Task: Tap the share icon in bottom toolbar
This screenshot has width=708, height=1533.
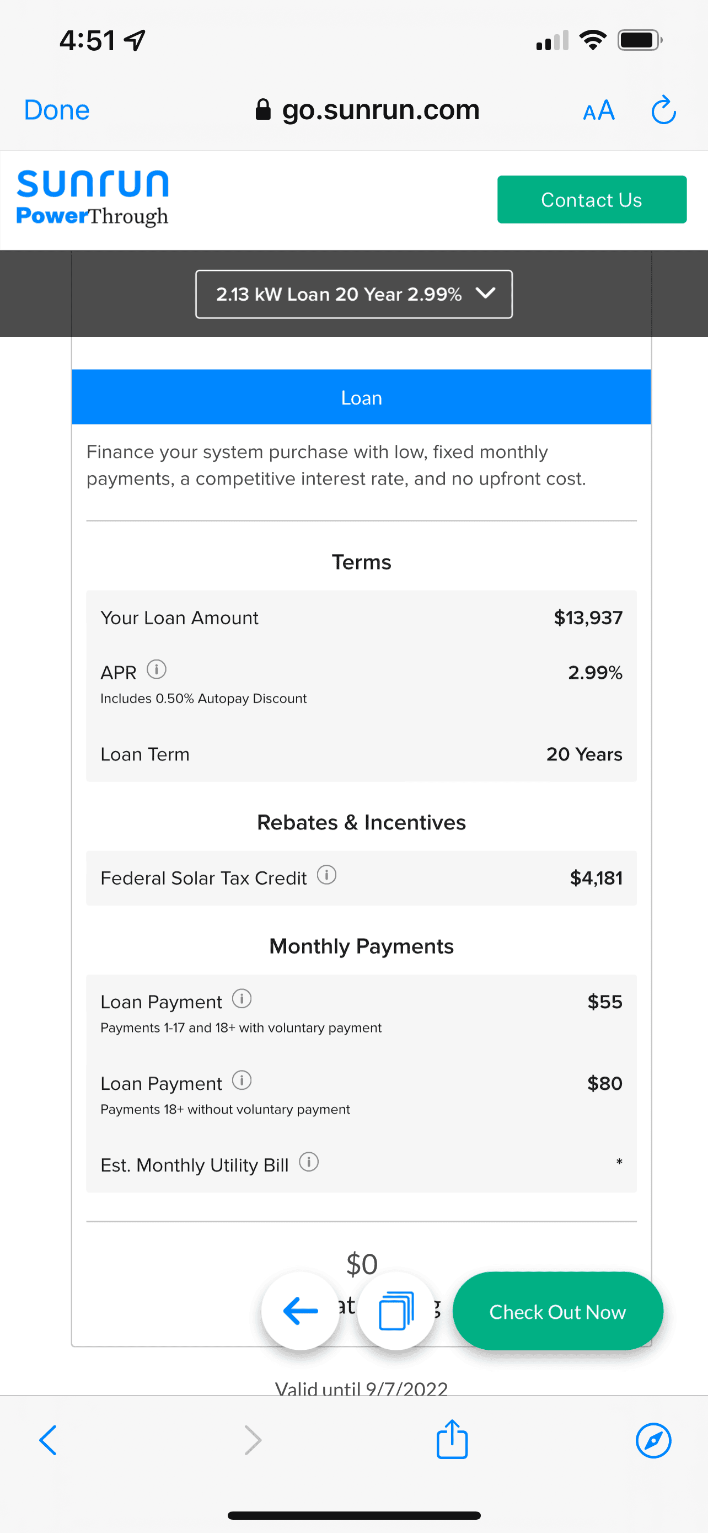Action: pos(452,1440)
